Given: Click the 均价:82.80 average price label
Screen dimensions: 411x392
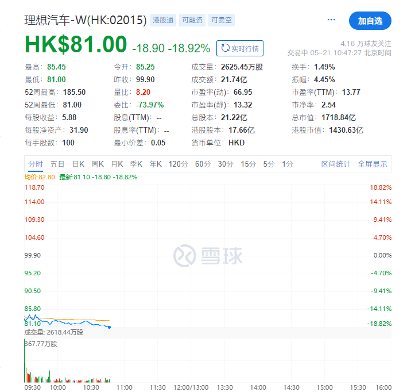Looking at the screenshot, I should [x=40, y=177].
